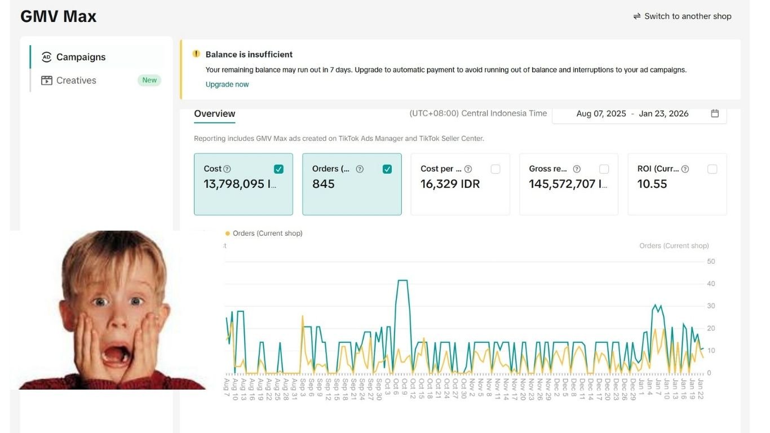Click the Upgrade now link
This screenshot has height=433, width=770.
point(227,85)
